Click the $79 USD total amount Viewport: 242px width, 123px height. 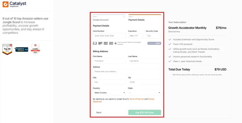tap(220, 69)
